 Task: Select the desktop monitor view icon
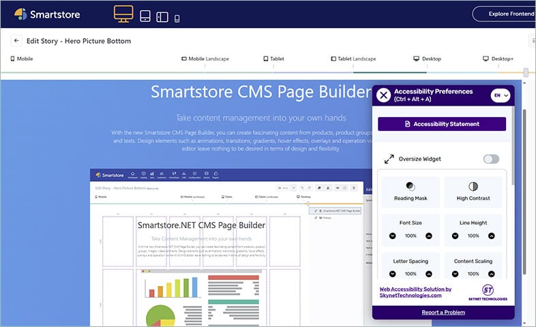(123, 14)
